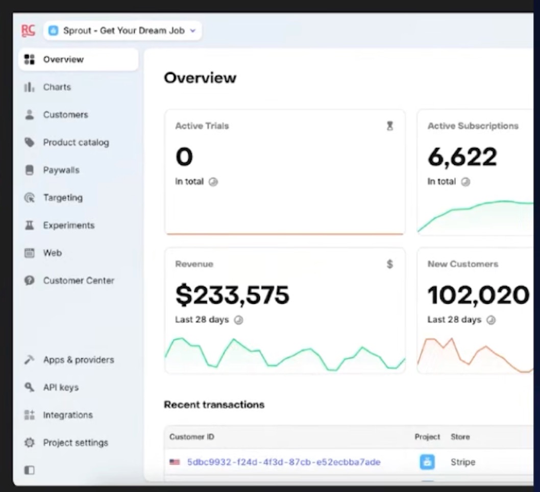Screen dimensions: 540x492
Task: Open Apps & providers
Action: pyautogui.click(x=79, y=360)
